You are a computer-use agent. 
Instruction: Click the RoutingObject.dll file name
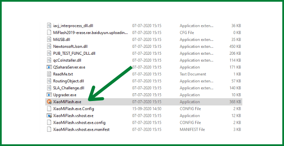click(x=69, y=81)
